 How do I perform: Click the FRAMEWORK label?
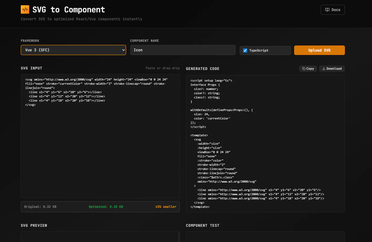(30, 41)
